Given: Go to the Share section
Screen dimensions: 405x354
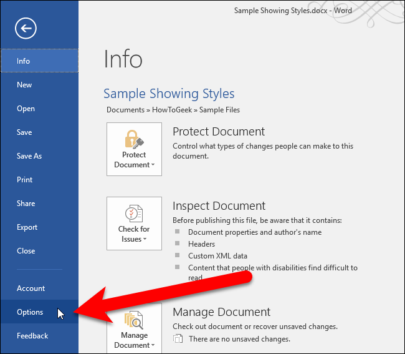Looking at the screenshot, I should point(26,204).
